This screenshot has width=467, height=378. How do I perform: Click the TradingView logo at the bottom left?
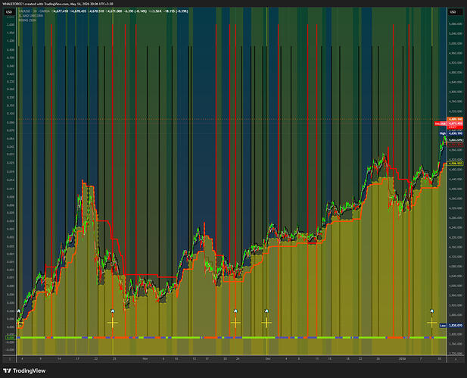24,371
